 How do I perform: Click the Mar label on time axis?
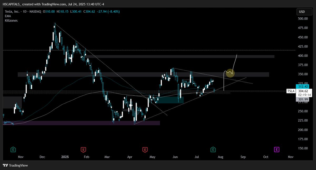coord(107,157)
